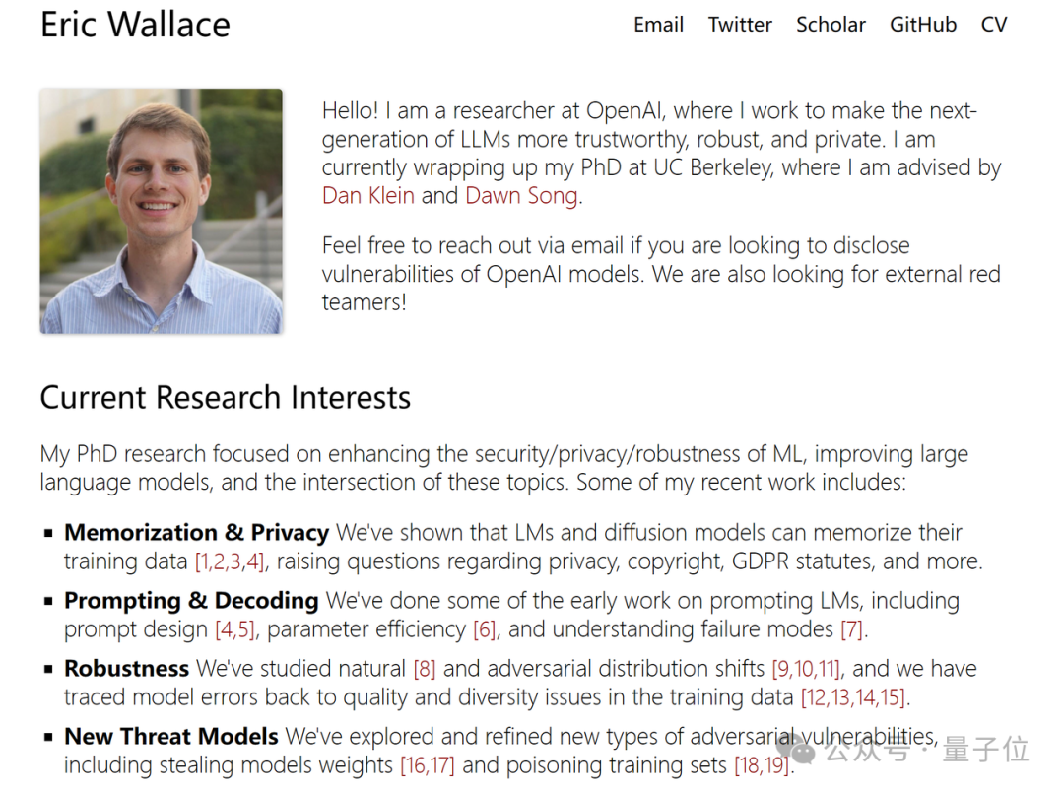Follow the Dawn Song advisor link
Screen dimensions: 1064x792
pos(522,195)
